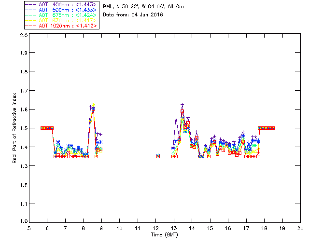Click the x-axis label 17
The image size is (309, 247).
click(x=246, y=228)
